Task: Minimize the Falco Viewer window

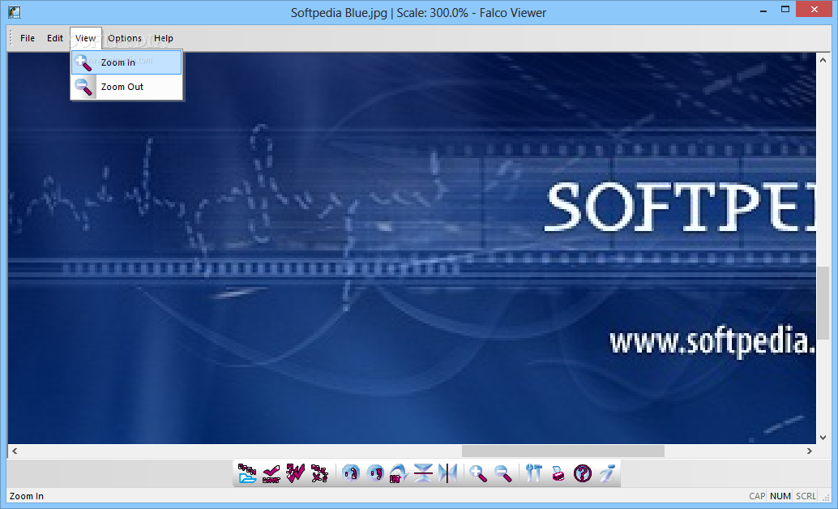Action: pyautogui.click(x=763, y=10)
